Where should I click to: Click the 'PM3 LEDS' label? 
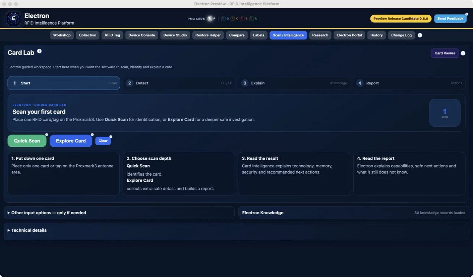196,19
